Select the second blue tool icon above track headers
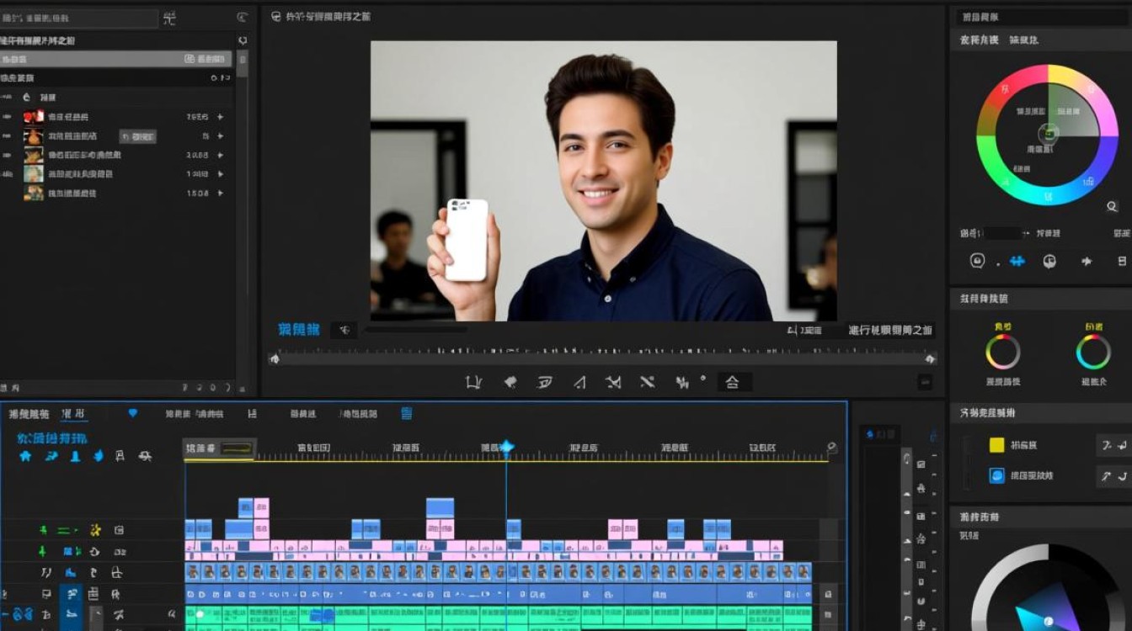This screenshot has height=631, width=1132. click(x=51, y=456)
